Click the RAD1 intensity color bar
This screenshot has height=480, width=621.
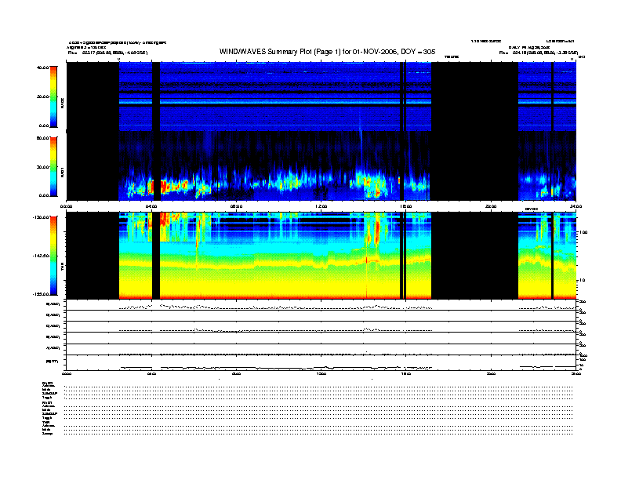point(53,166)
